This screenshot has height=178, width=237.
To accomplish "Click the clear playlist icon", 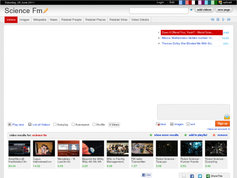I will tap(158, 124).
